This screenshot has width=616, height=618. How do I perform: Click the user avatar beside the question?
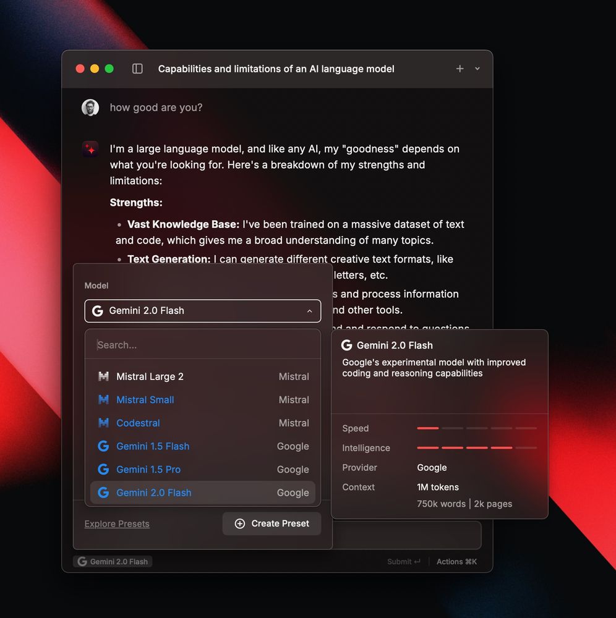click(x=90, y=108)
